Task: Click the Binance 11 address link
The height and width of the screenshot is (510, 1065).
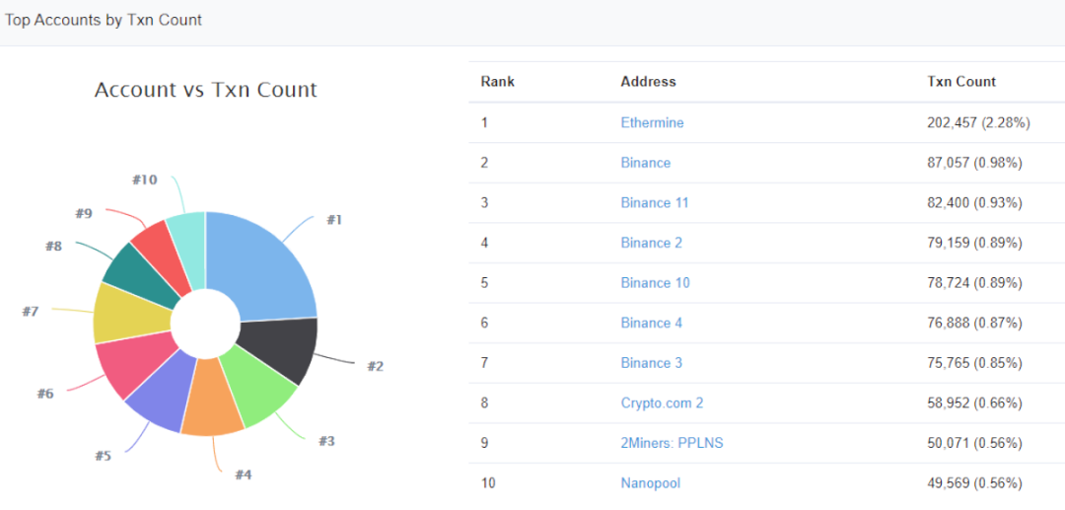Action: tap(655, 203)
